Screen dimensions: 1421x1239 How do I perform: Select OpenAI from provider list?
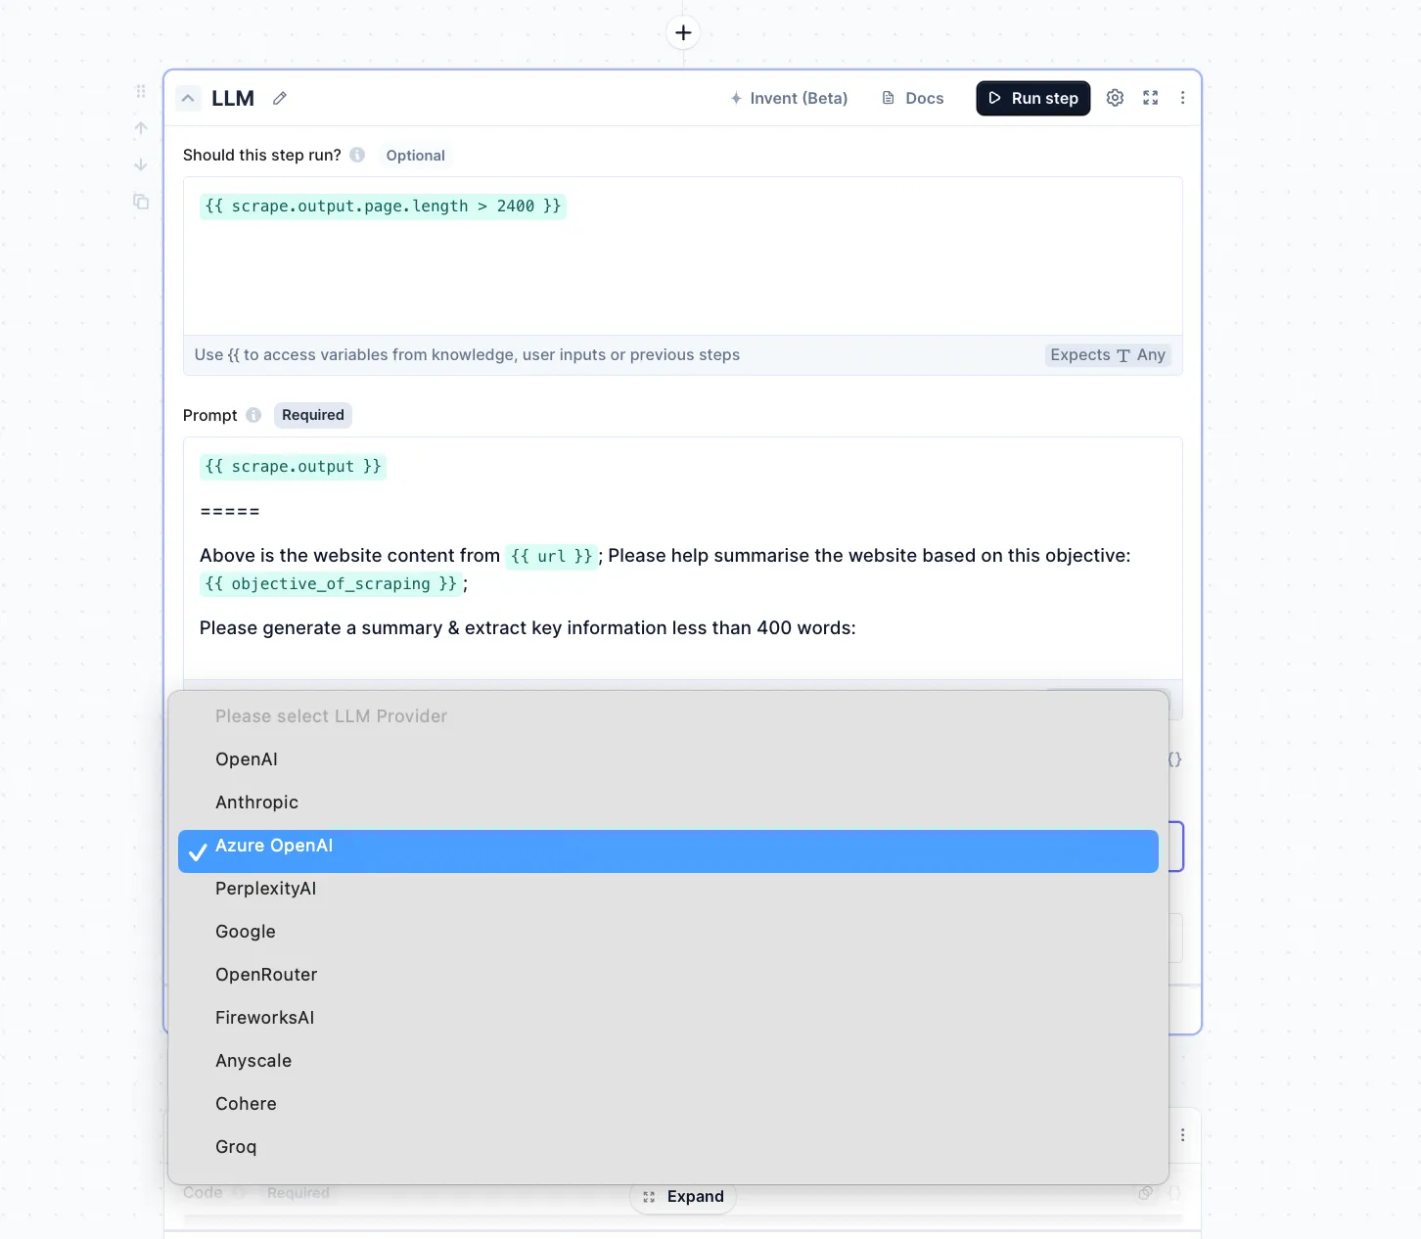(247, 759)
